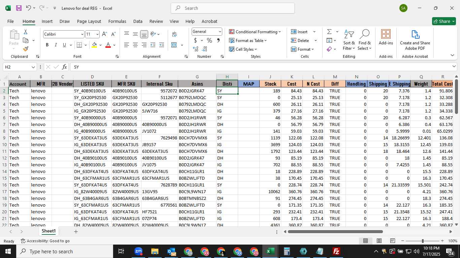
Task: Click Decrease Decimal icon
Action: tap(205, 49)
